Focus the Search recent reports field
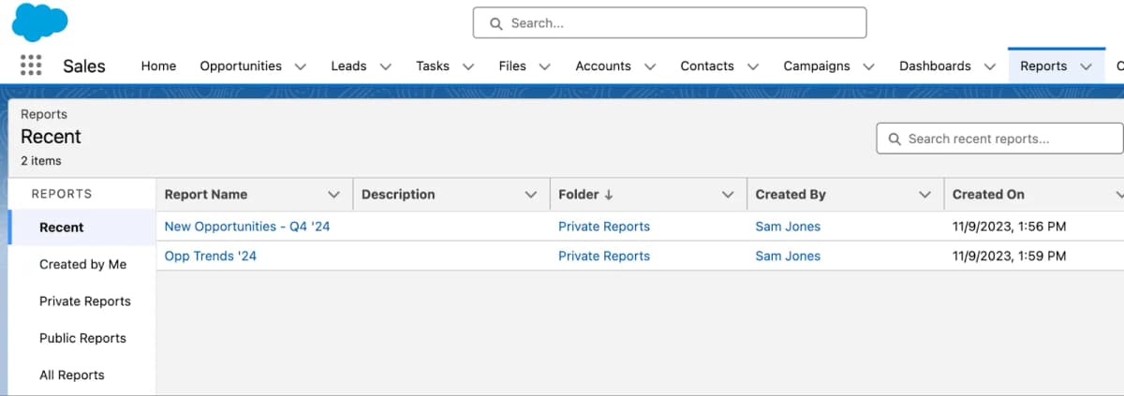1124x396 pixels. point(999,139)
